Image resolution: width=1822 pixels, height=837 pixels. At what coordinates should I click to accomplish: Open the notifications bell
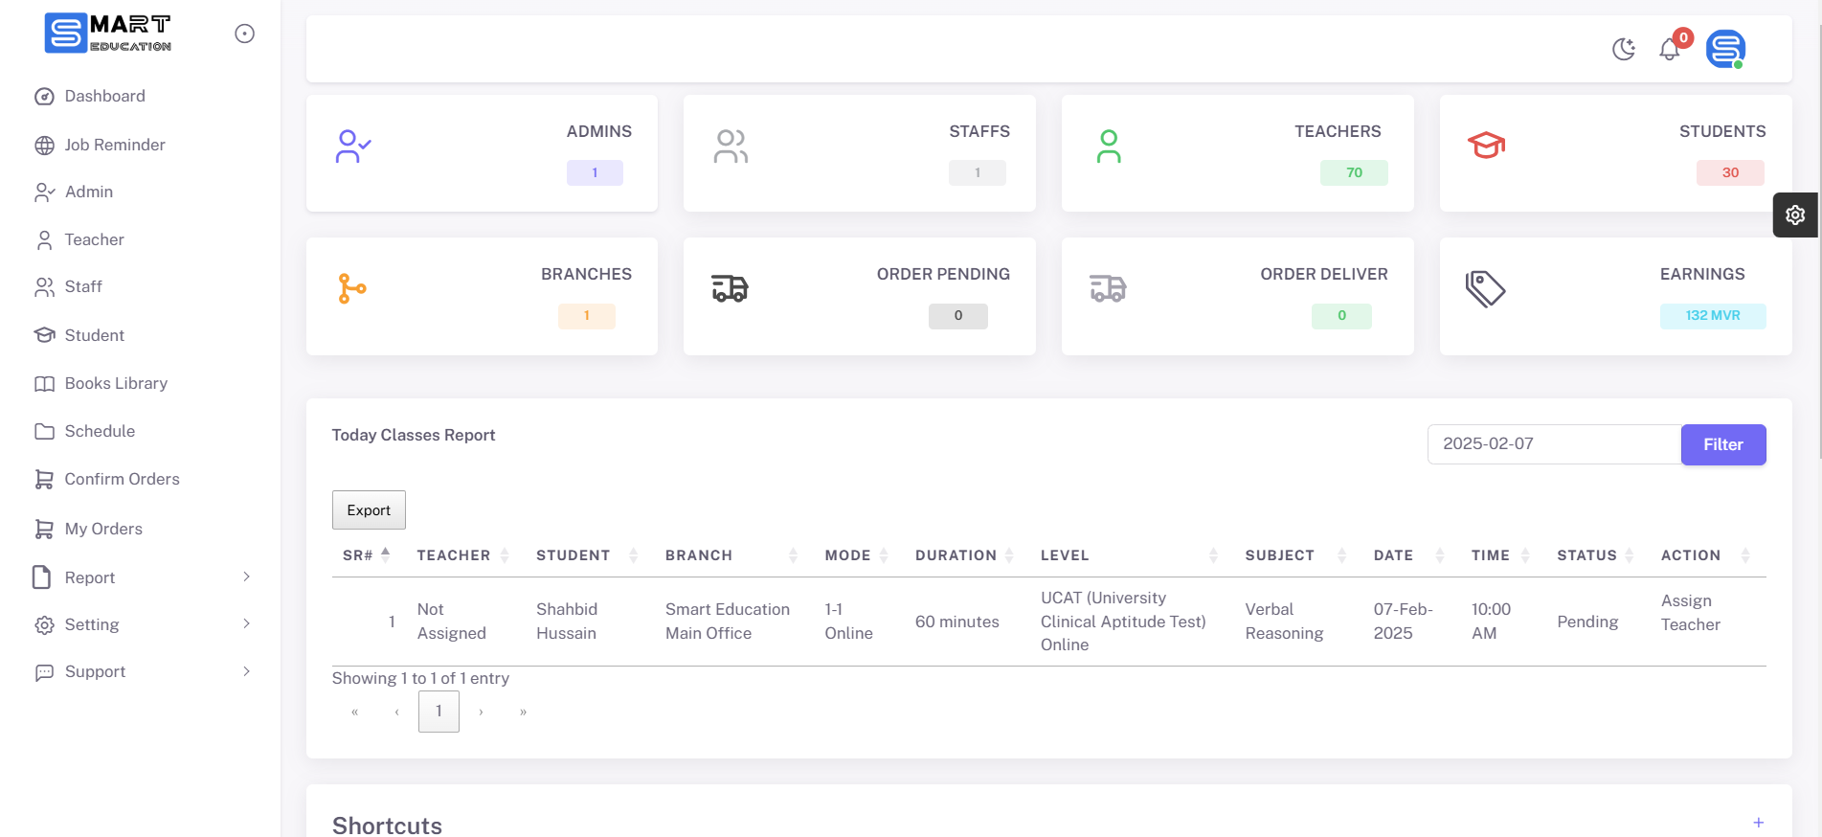(1670, 50)
